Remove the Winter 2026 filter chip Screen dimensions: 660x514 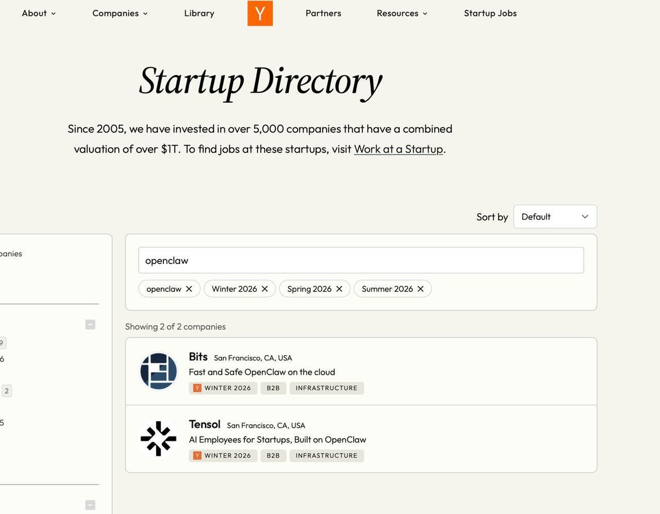(x=265, y=289)
